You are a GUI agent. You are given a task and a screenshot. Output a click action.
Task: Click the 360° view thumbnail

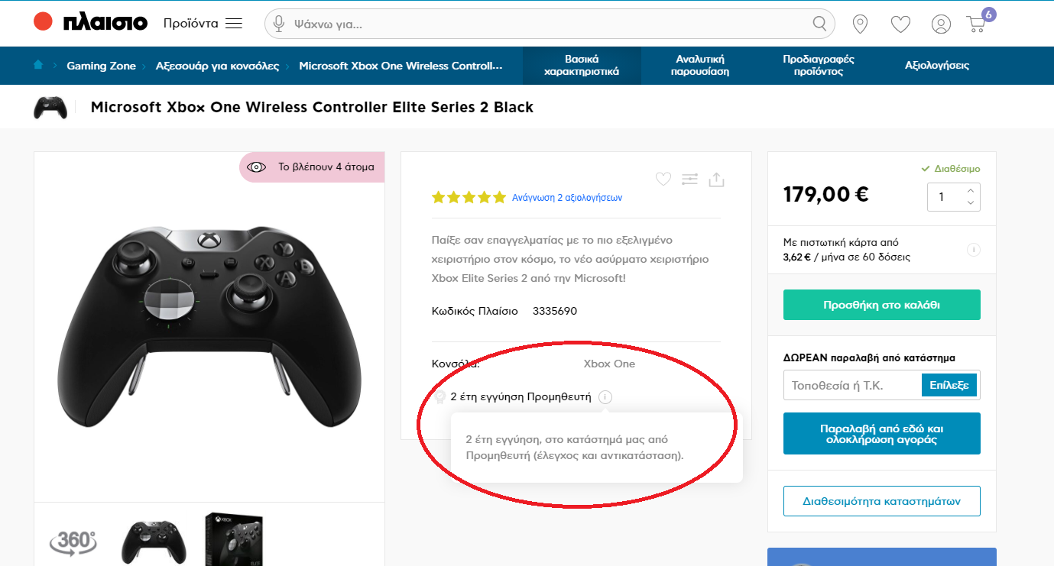pos(73,541)
